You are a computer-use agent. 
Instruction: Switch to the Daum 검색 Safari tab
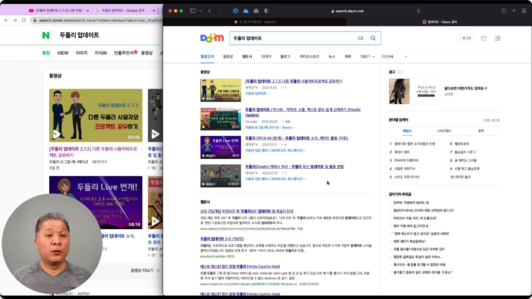click(x=439, y=22)
